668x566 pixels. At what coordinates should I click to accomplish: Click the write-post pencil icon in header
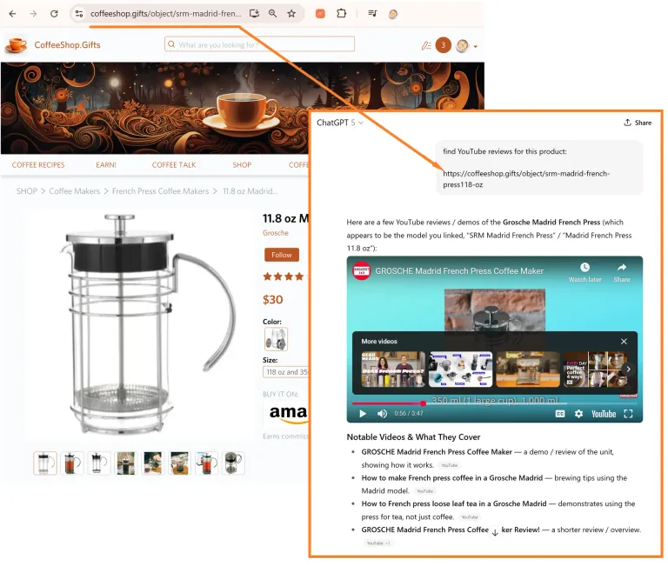coord(426,45)
